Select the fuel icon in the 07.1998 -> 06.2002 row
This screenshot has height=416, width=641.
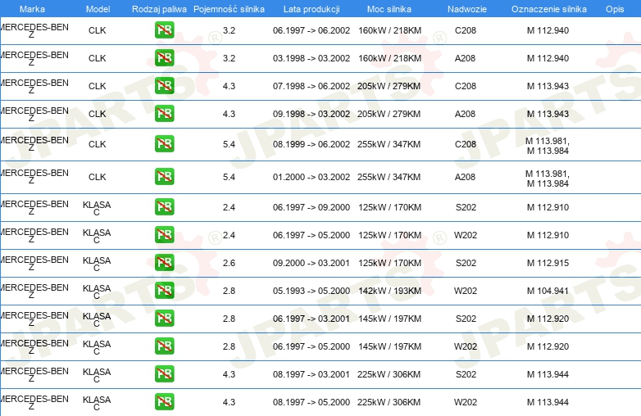coord(164,86)
